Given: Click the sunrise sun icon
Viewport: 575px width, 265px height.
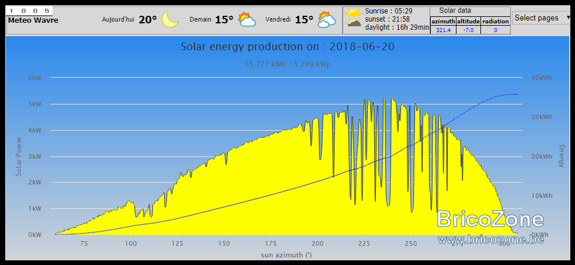Looking at the screenshot, I should coord(354,13).
